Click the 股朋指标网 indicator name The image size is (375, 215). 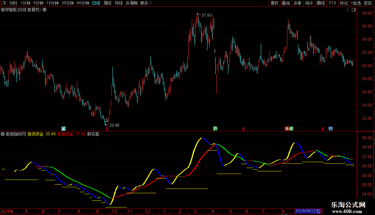16,134
